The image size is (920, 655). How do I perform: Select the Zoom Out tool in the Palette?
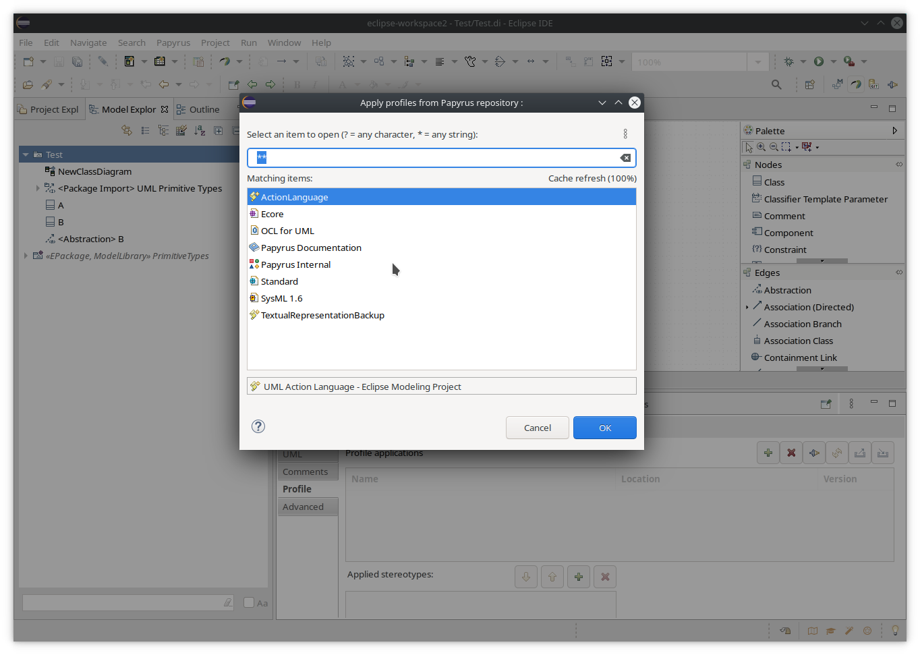(774, 147)
